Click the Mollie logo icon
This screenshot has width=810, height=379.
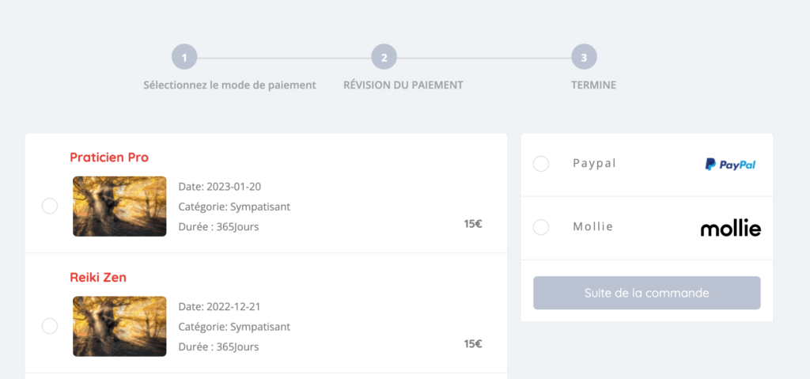[x=730, y=229]
